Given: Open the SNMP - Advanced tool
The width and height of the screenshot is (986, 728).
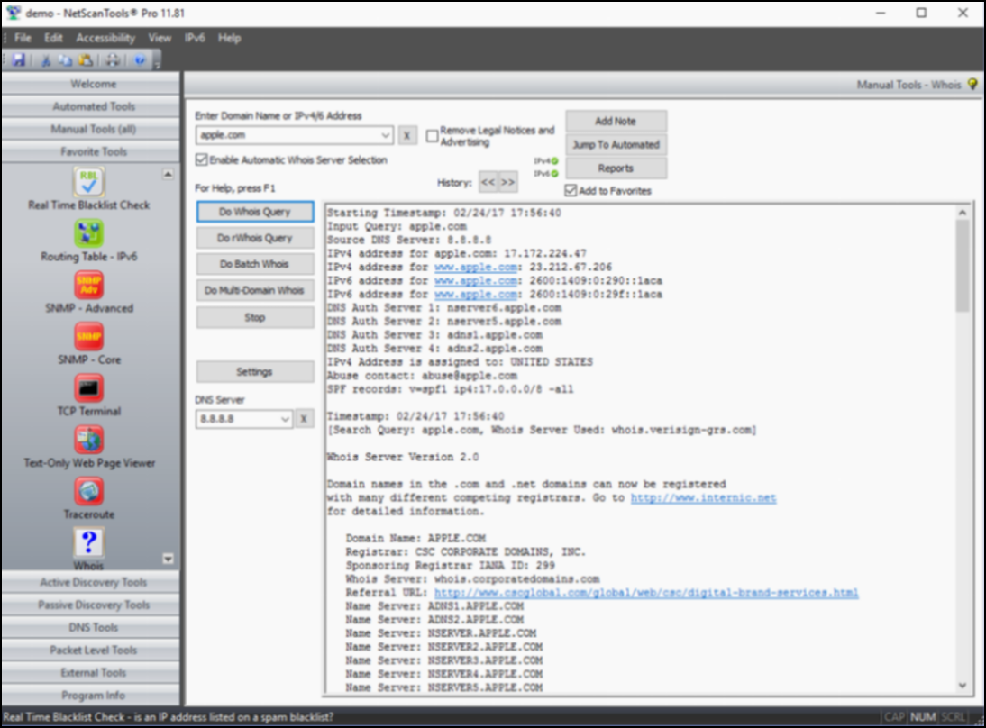Looking at the screenshot, I should (88, 286).
